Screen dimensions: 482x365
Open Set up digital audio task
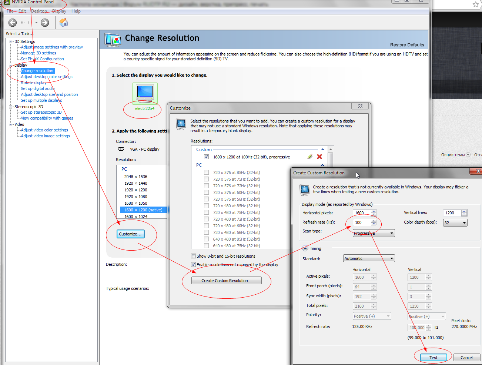point(38,88)
